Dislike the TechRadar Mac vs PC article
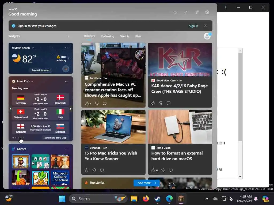 pyautogui.click(x=97, y=104)
